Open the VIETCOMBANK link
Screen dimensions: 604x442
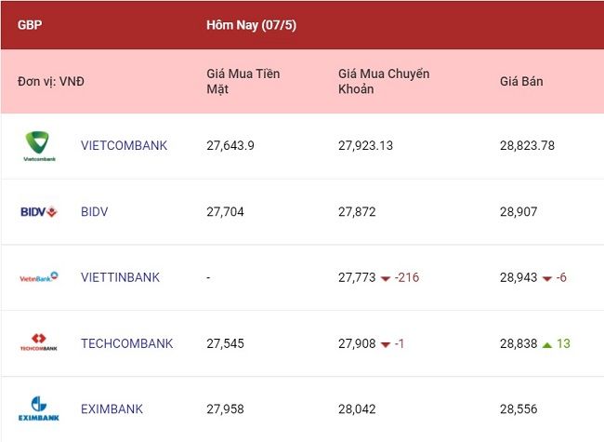pyautogui.click(x=124, y=145)
